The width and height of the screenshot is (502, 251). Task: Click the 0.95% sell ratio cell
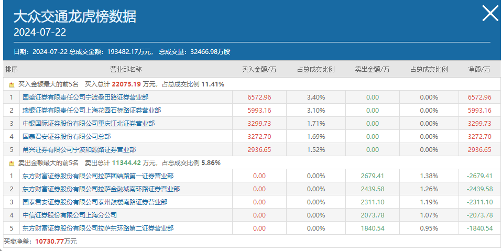(429, 228)
